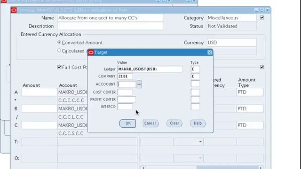Viewport: 301px width, 169px height.
Task: Click the Currency field showing USD
Action: click(232, 43)
